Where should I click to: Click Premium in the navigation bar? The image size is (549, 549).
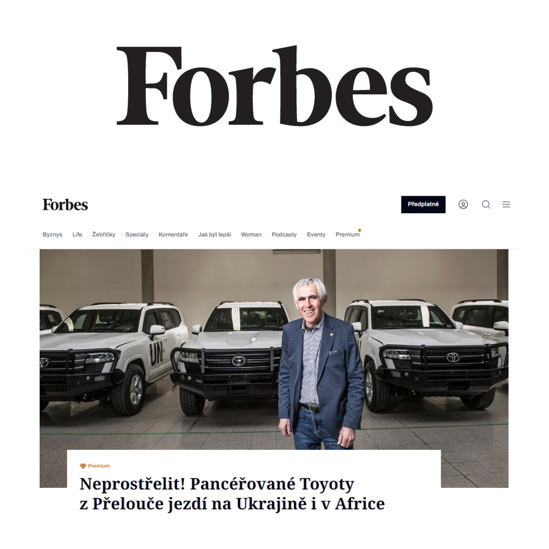347,235
